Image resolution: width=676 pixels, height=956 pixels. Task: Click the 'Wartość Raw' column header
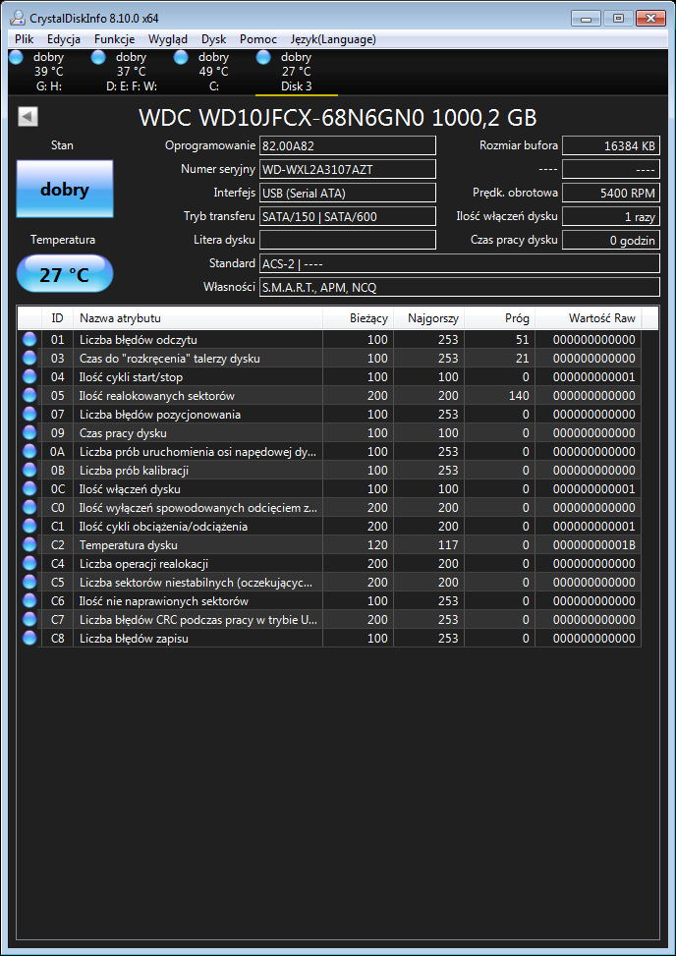tap(589, 318)
